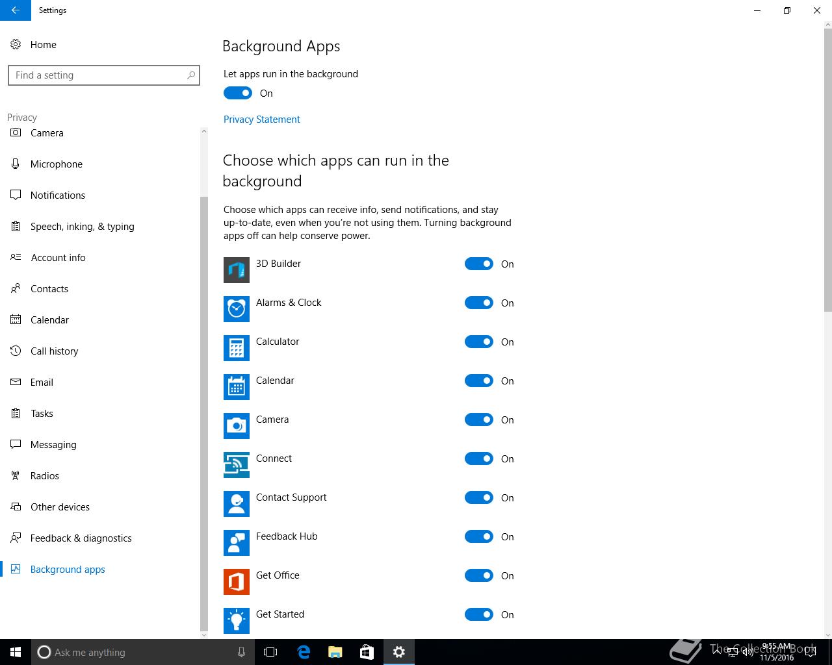Click the sidebar scroll down arrow
Image resolution: width=832 pixels, height=665 pixels.
pyautogui.click(x=204, y=634)
